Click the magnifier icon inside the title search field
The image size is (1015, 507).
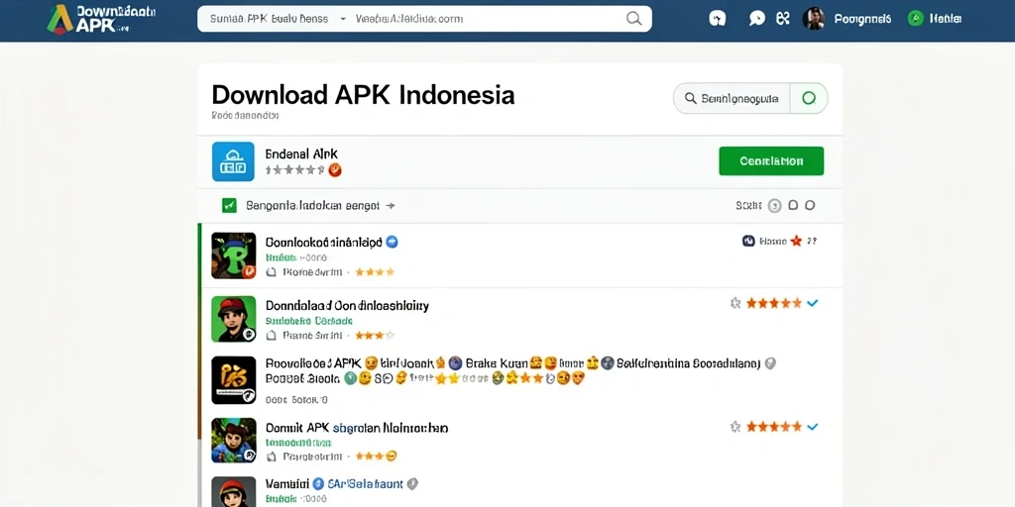690,98
